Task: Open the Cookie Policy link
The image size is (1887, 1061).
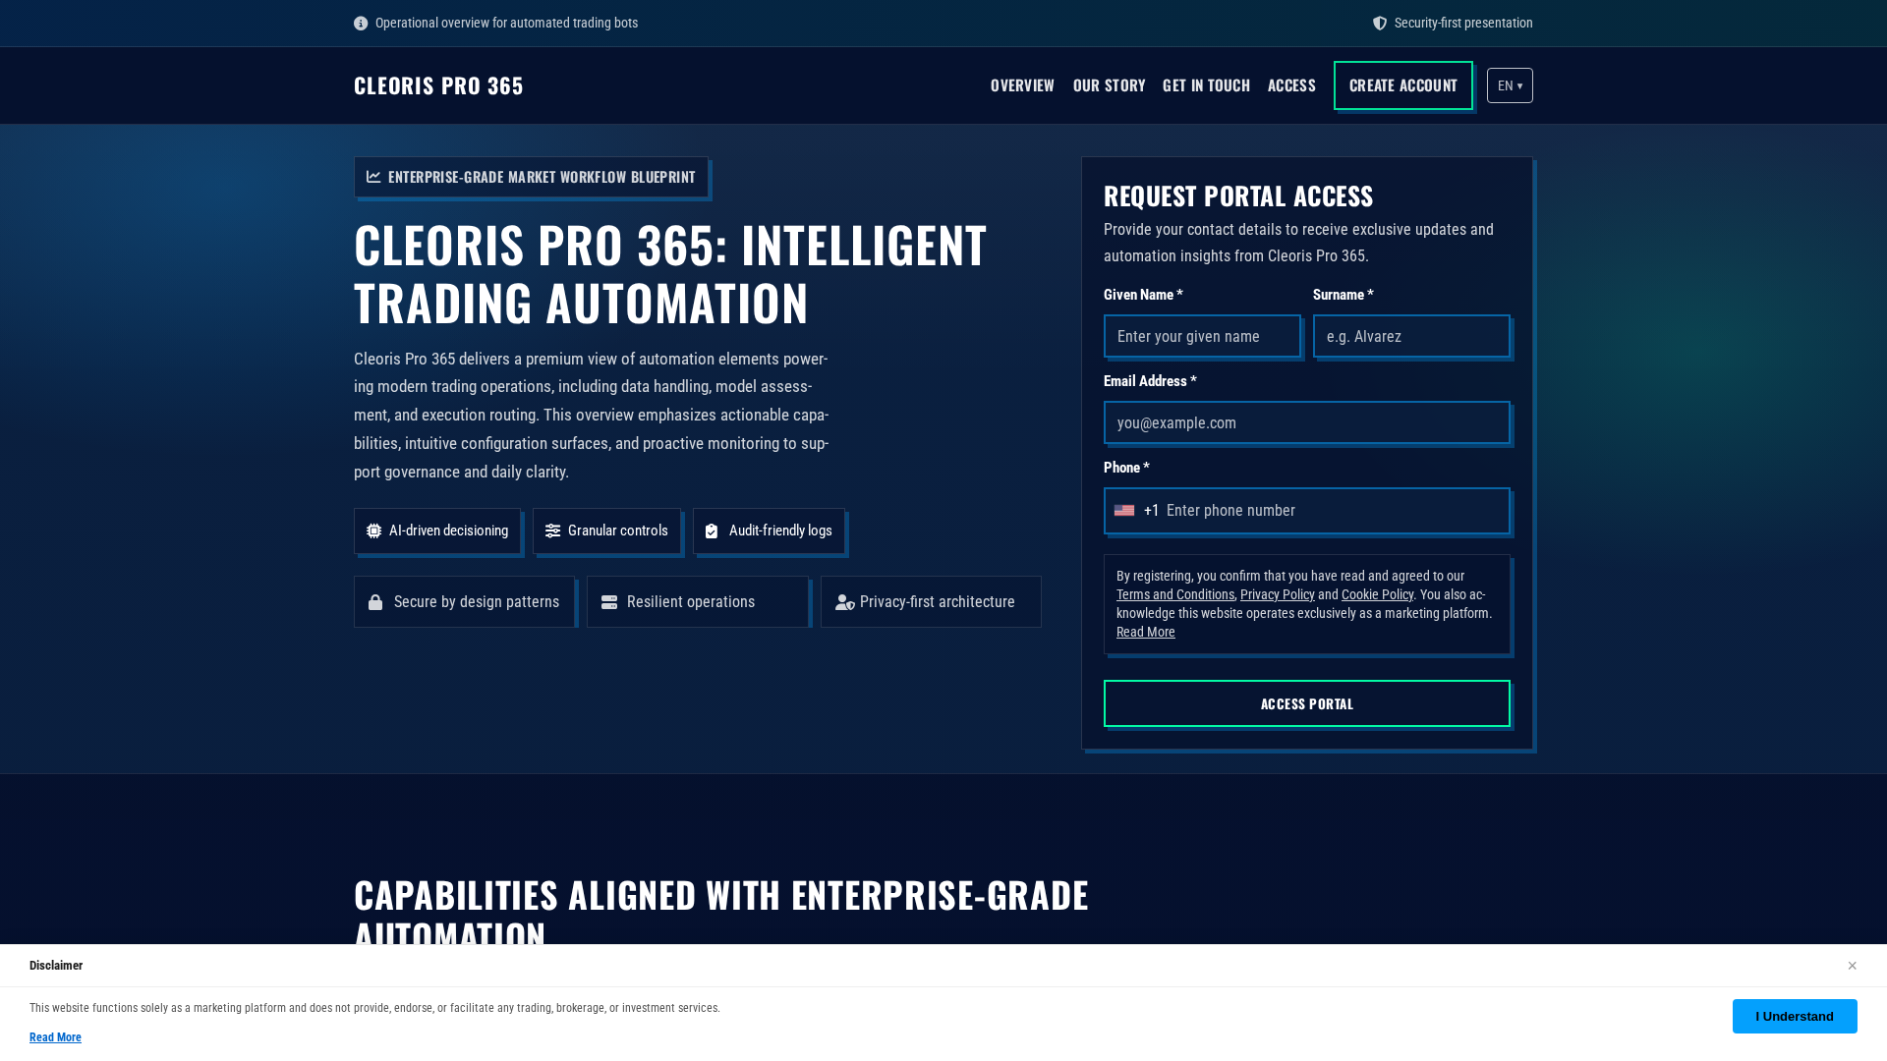Action: click(1377, 594)
